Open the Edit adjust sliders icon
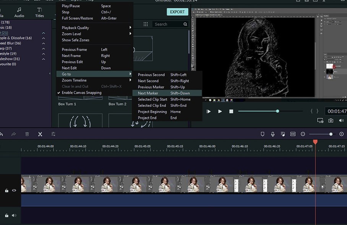This screenshot has width=347, height=225. (x=54, y=134)
